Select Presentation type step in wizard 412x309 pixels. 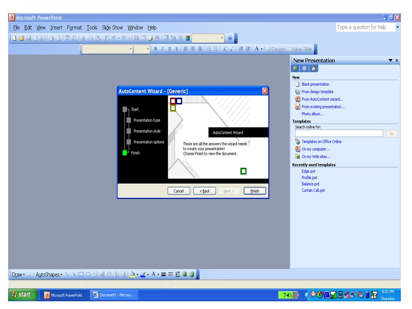[x=147, y=120]
